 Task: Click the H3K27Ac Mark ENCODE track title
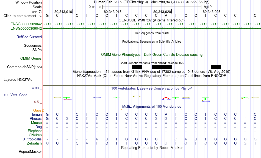click(x=151, y=76)
